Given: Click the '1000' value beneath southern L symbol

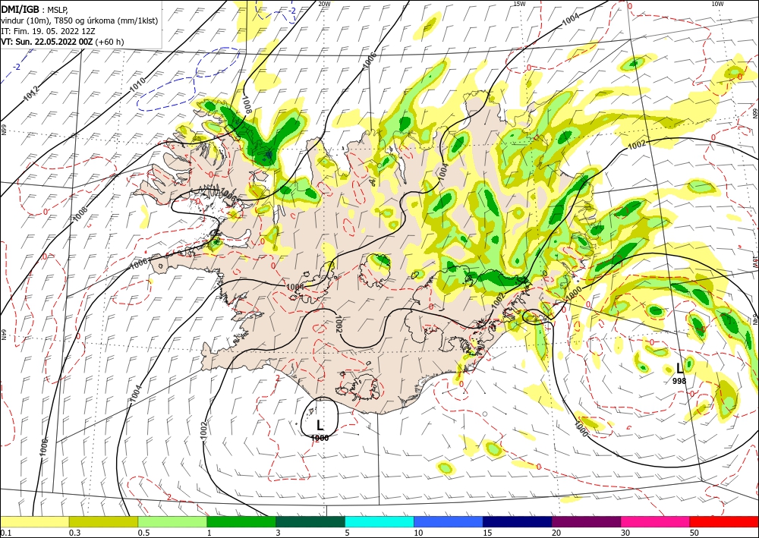Looking at the screenshot, I should 320,438.
